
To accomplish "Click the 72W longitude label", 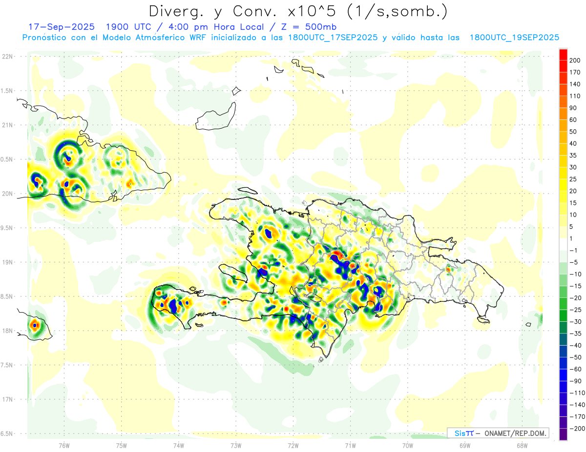I will (x=293, y=445).
